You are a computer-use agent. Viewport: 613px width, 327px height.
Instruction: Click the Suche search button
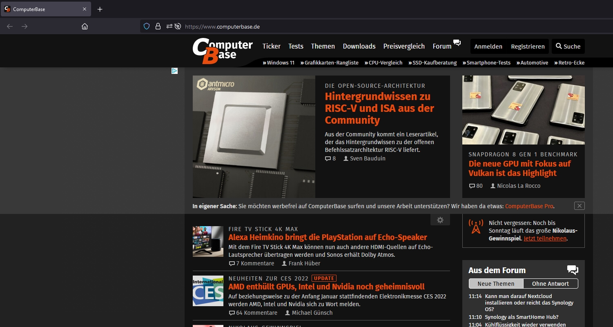coord(568,47)
